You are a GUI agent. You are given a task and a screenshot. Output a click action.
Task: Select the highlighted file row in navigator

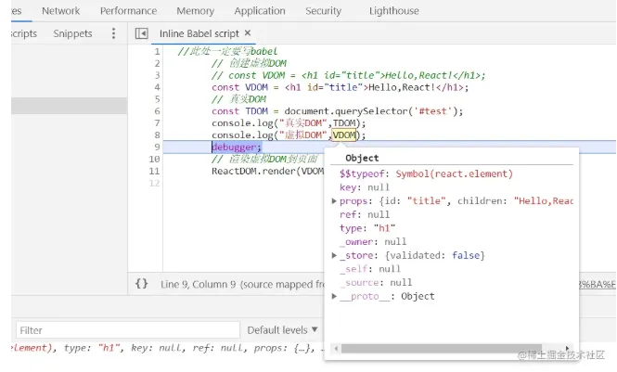(69, 106)
